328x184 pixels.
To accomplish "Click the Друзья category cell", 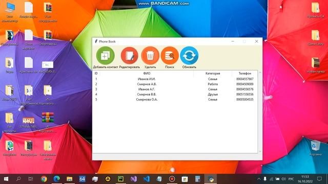I will click(213, 94).
